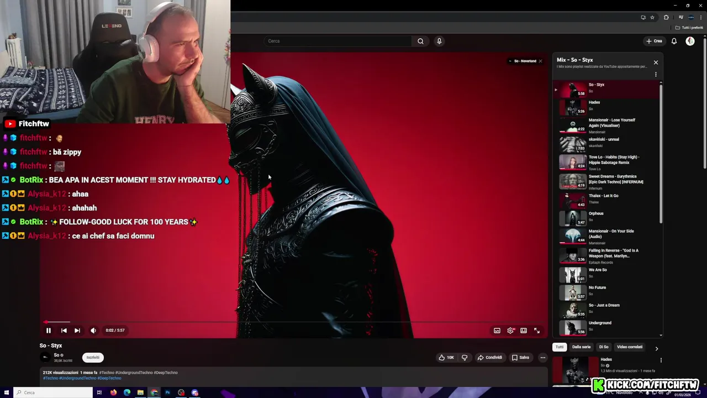The image size is (707, 398).
Task: Open YouTube notifications bell
Action: pyautogui.click(x=674, y=41)
